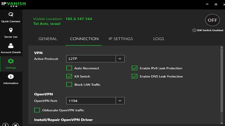The height and width of the screenshot is (126, 225).
Task: Open Quick Connect from sidebar
Action: 11,17
